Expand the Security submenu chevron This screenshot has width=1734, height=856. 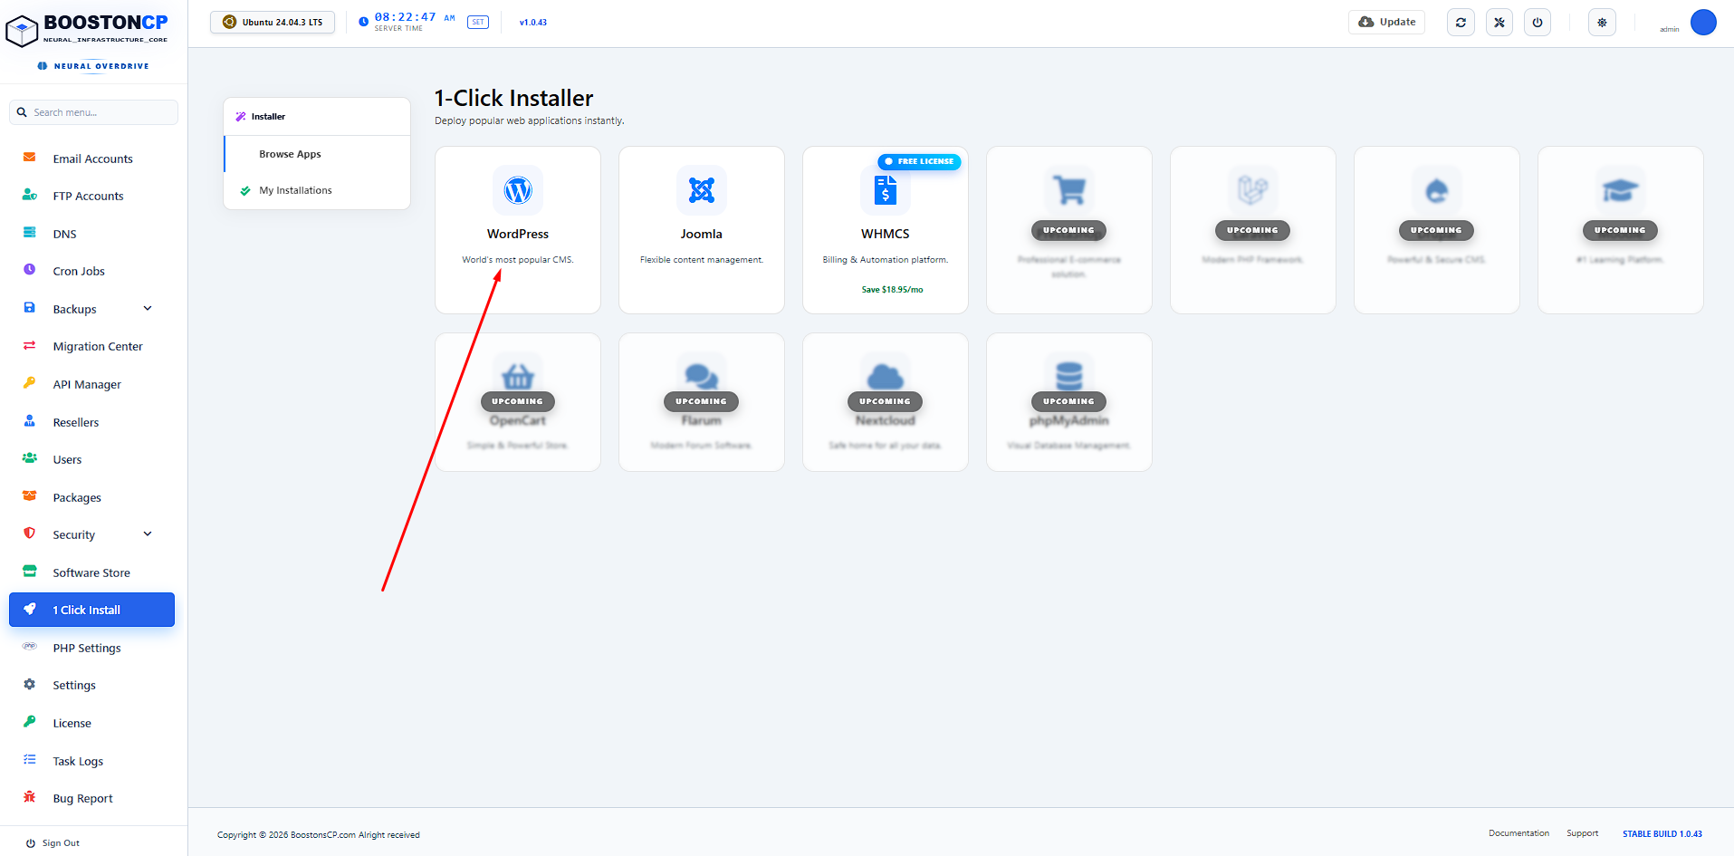148,534
